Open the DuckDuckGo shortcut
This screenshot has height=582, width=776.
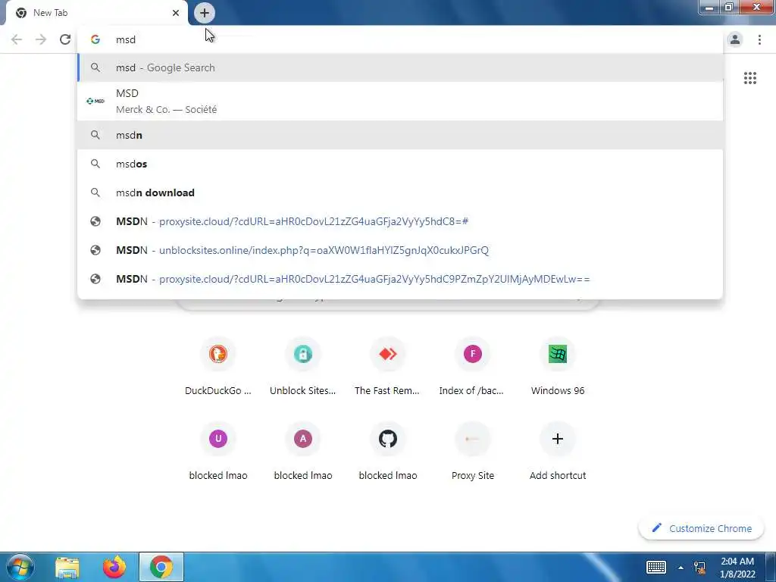point(218,368)
